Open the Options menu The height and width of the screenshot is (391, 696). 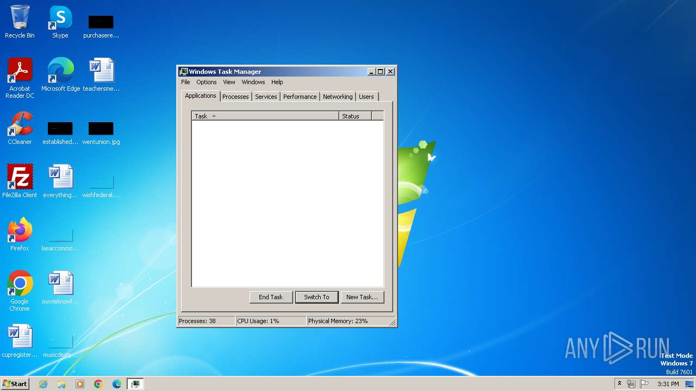(x=207, y=82)
